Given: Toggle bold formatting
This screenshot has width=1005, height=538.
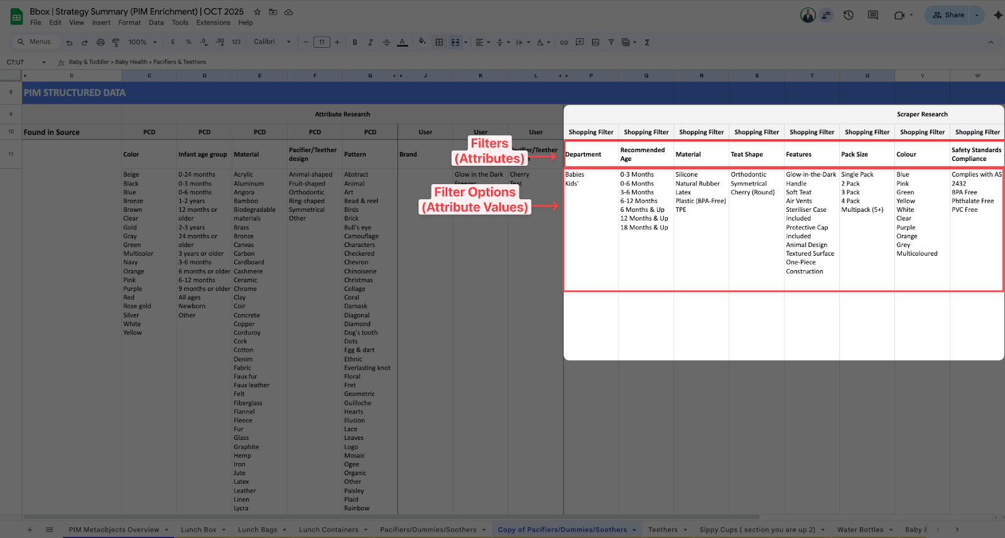Looking at the screenshot, I should (x=355, y=43).
